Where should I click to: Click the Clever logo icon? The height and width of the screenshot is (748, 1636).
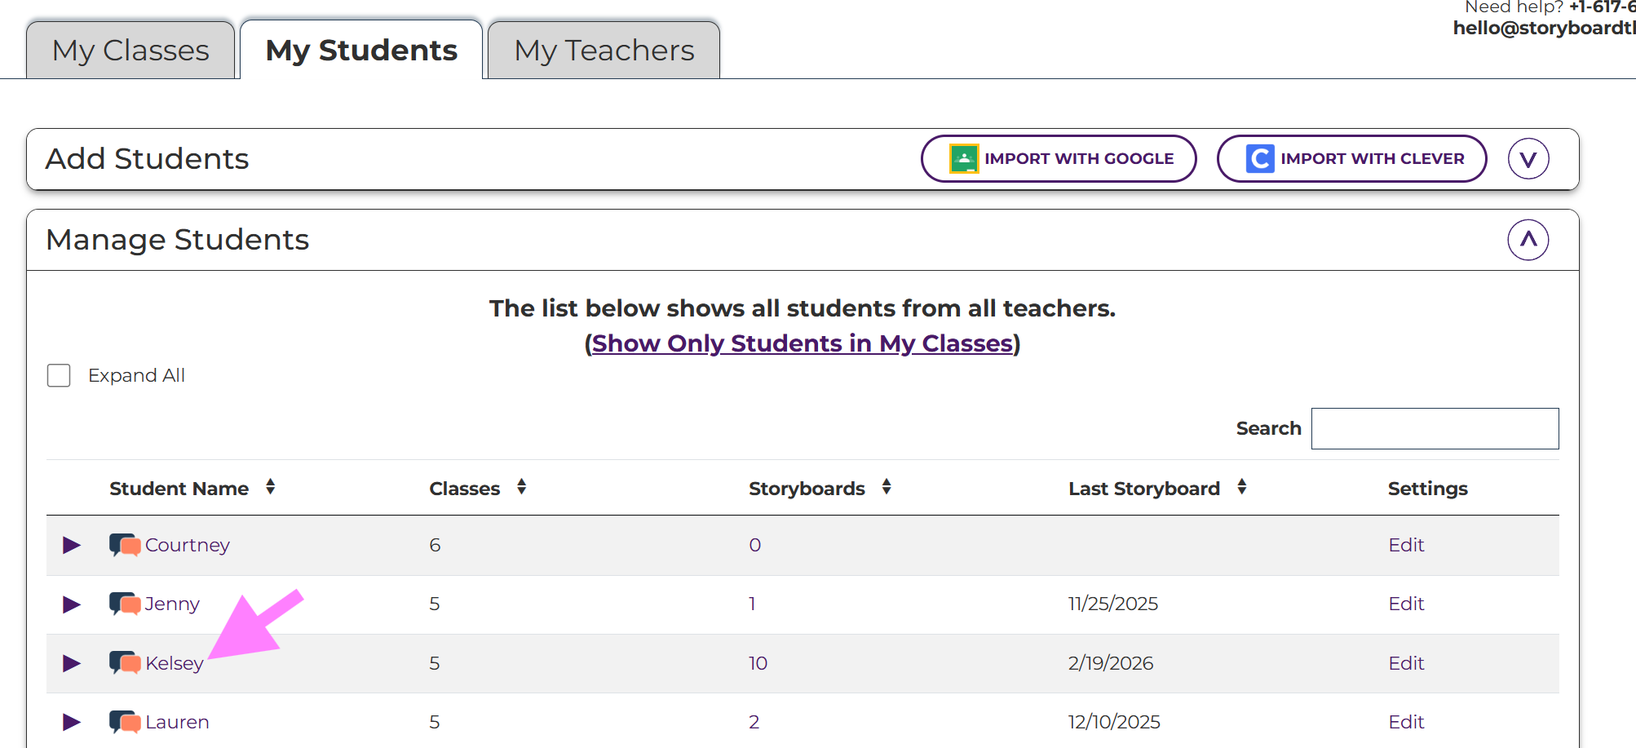1259,158
